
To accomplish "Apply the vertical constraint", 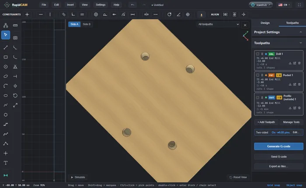I will coord(50,14).
